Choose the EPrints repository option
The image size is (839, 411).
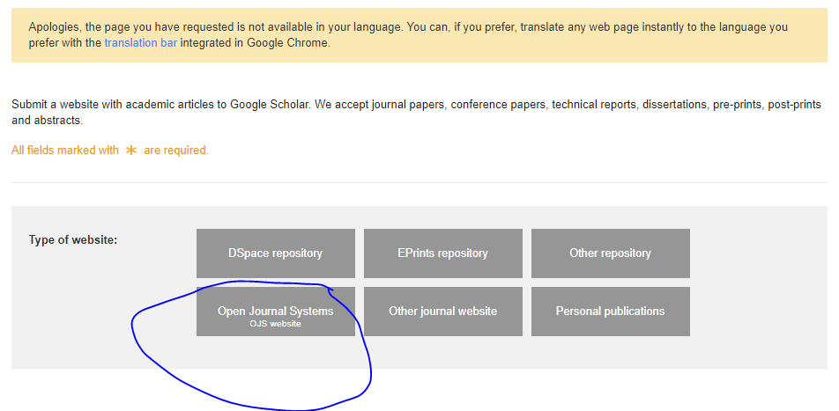(442, 253)
